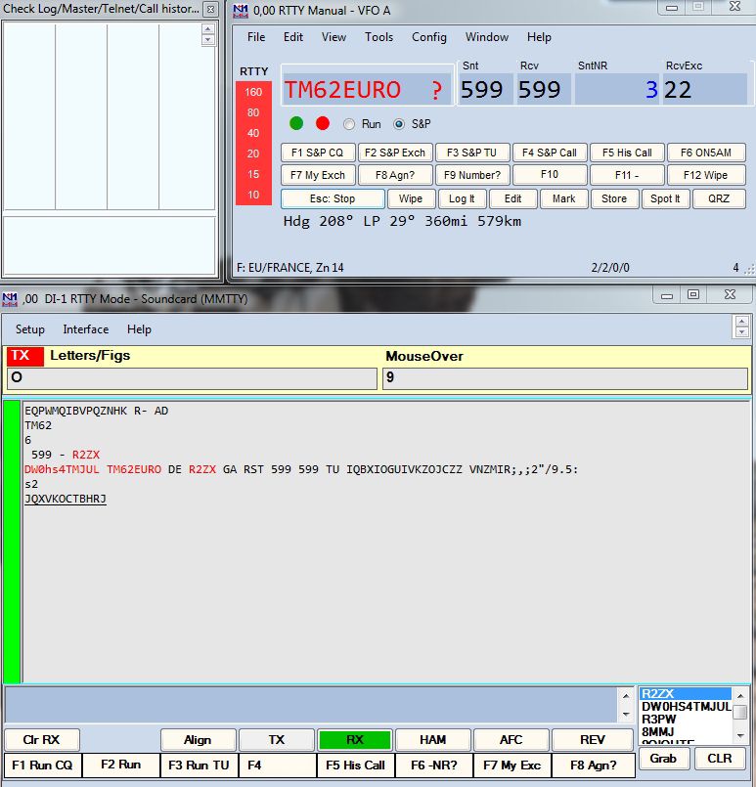Click the F1 S&P CQ button
756x787 pixels.
click(x=318, y=153)
